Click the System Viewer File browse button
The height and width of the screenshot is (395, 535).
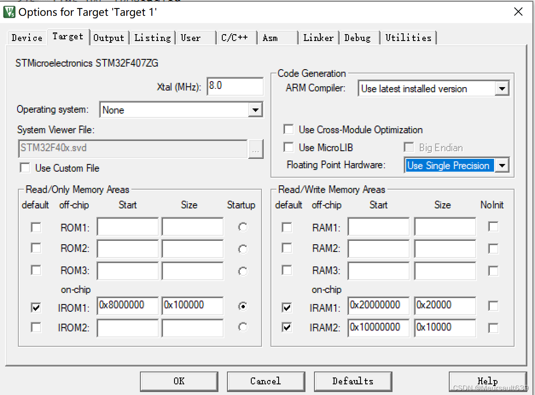click(255, 149)
